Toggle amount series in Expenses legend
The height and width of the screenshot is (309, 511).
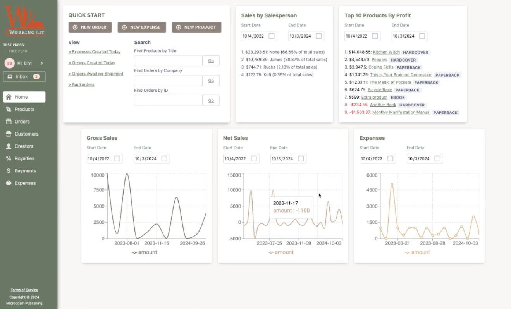pos(417,252)
